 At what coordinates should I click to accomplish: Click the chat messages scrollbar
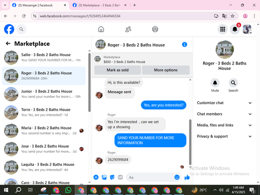point(190,142)
